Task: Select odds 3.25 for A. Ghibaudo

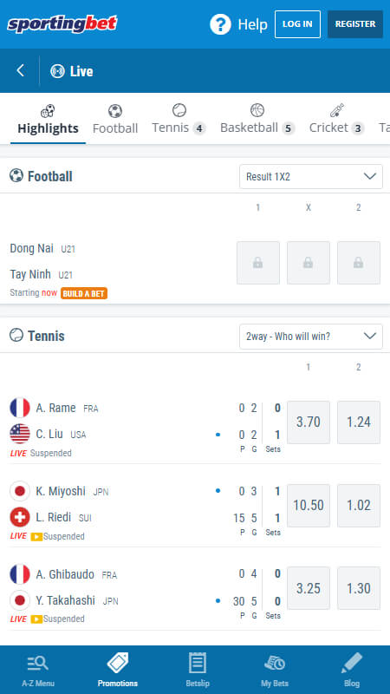Action: click(309, 588)
